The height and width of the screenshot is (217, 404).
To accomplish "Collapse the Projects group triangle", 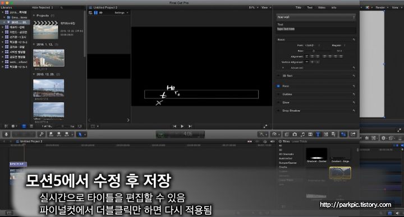I will [34, 16].
